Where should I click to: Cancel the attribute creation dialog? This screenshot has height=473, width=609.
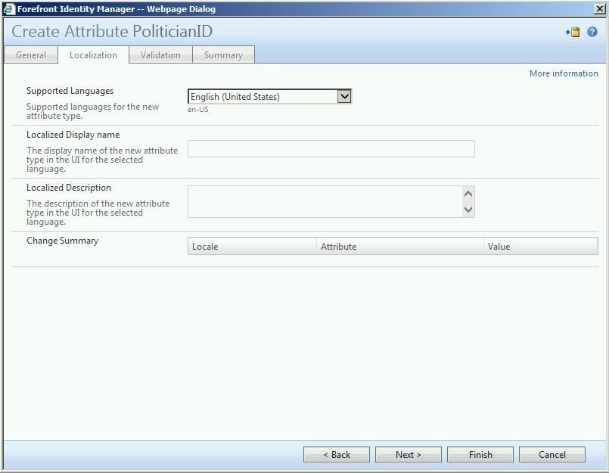pos(552,454)
